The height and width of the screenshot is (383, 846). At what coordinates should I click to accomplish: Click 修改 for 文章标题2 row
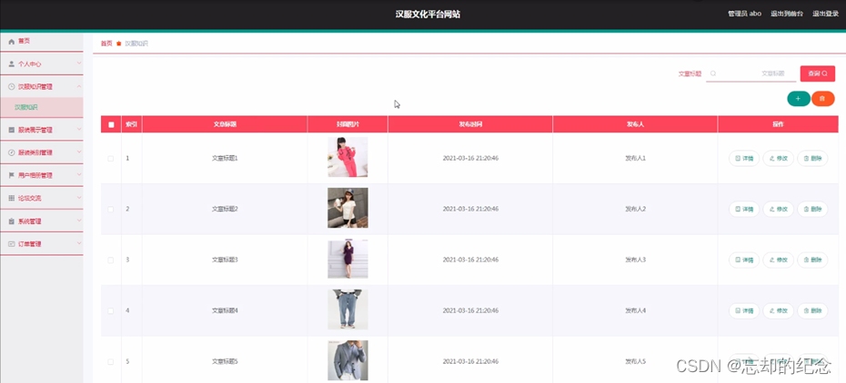778,209
